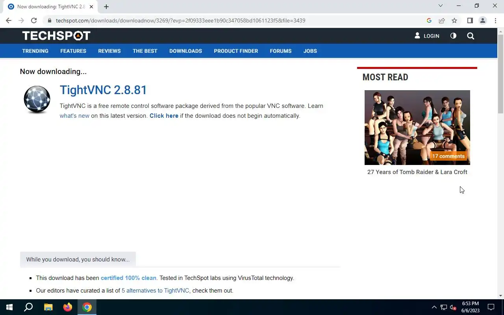The image size is (504, 315).
Task: Expand the tab search dropdown chevron
Action: tap(441, 6)
